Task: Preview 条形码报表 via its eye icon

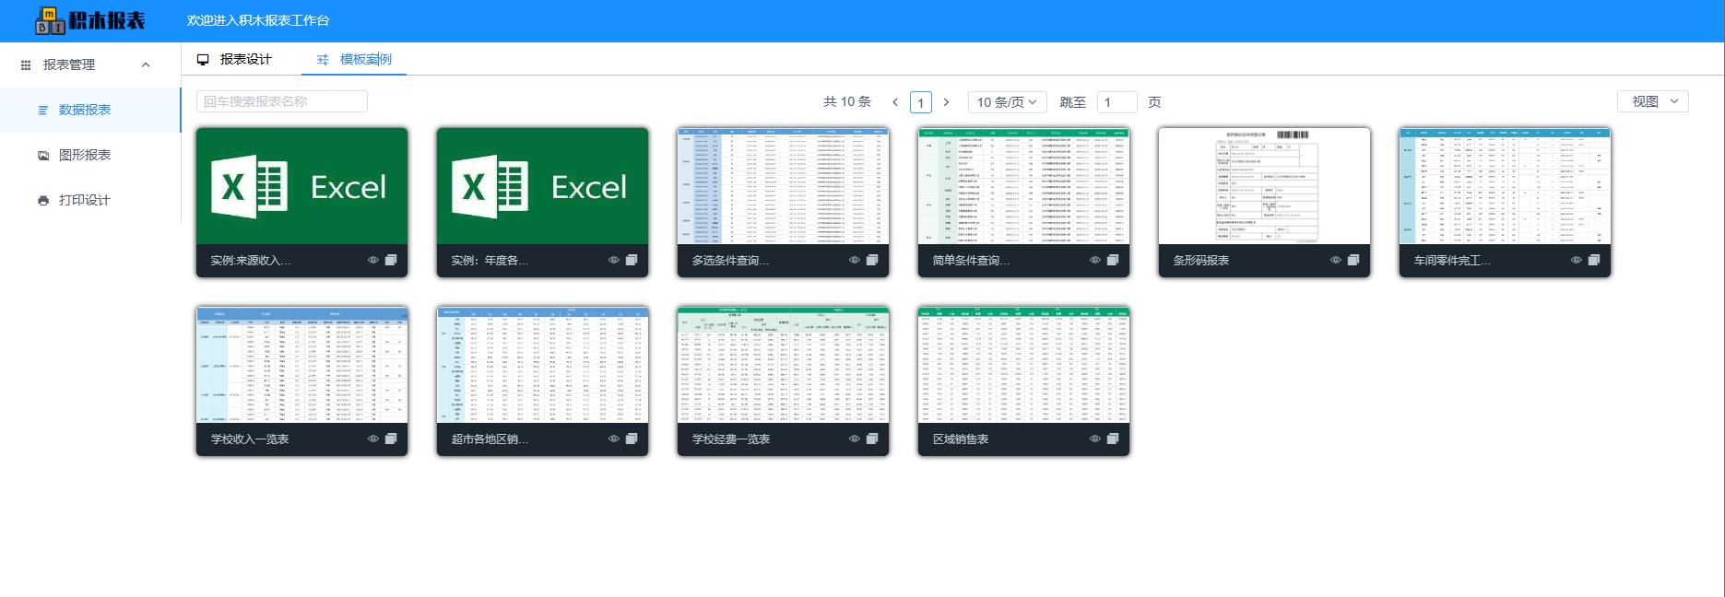Action: [1335, 261]
